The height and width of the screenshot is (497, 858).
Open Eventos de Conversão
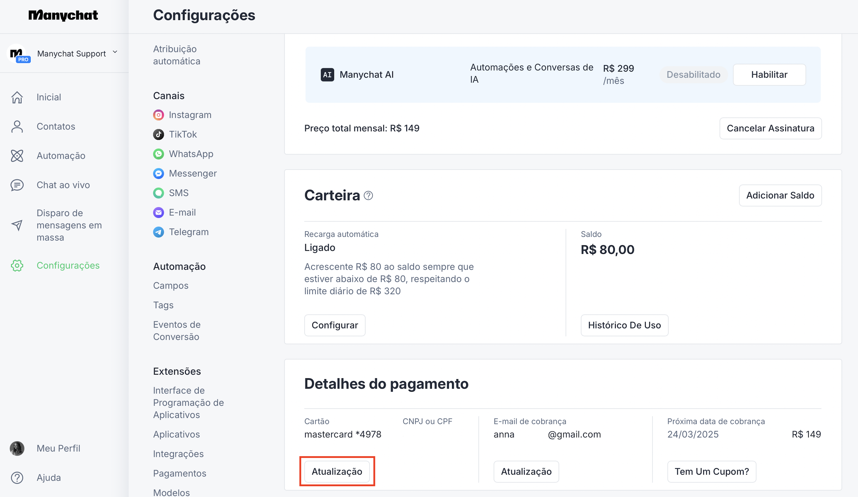click(x=177, y=331)
